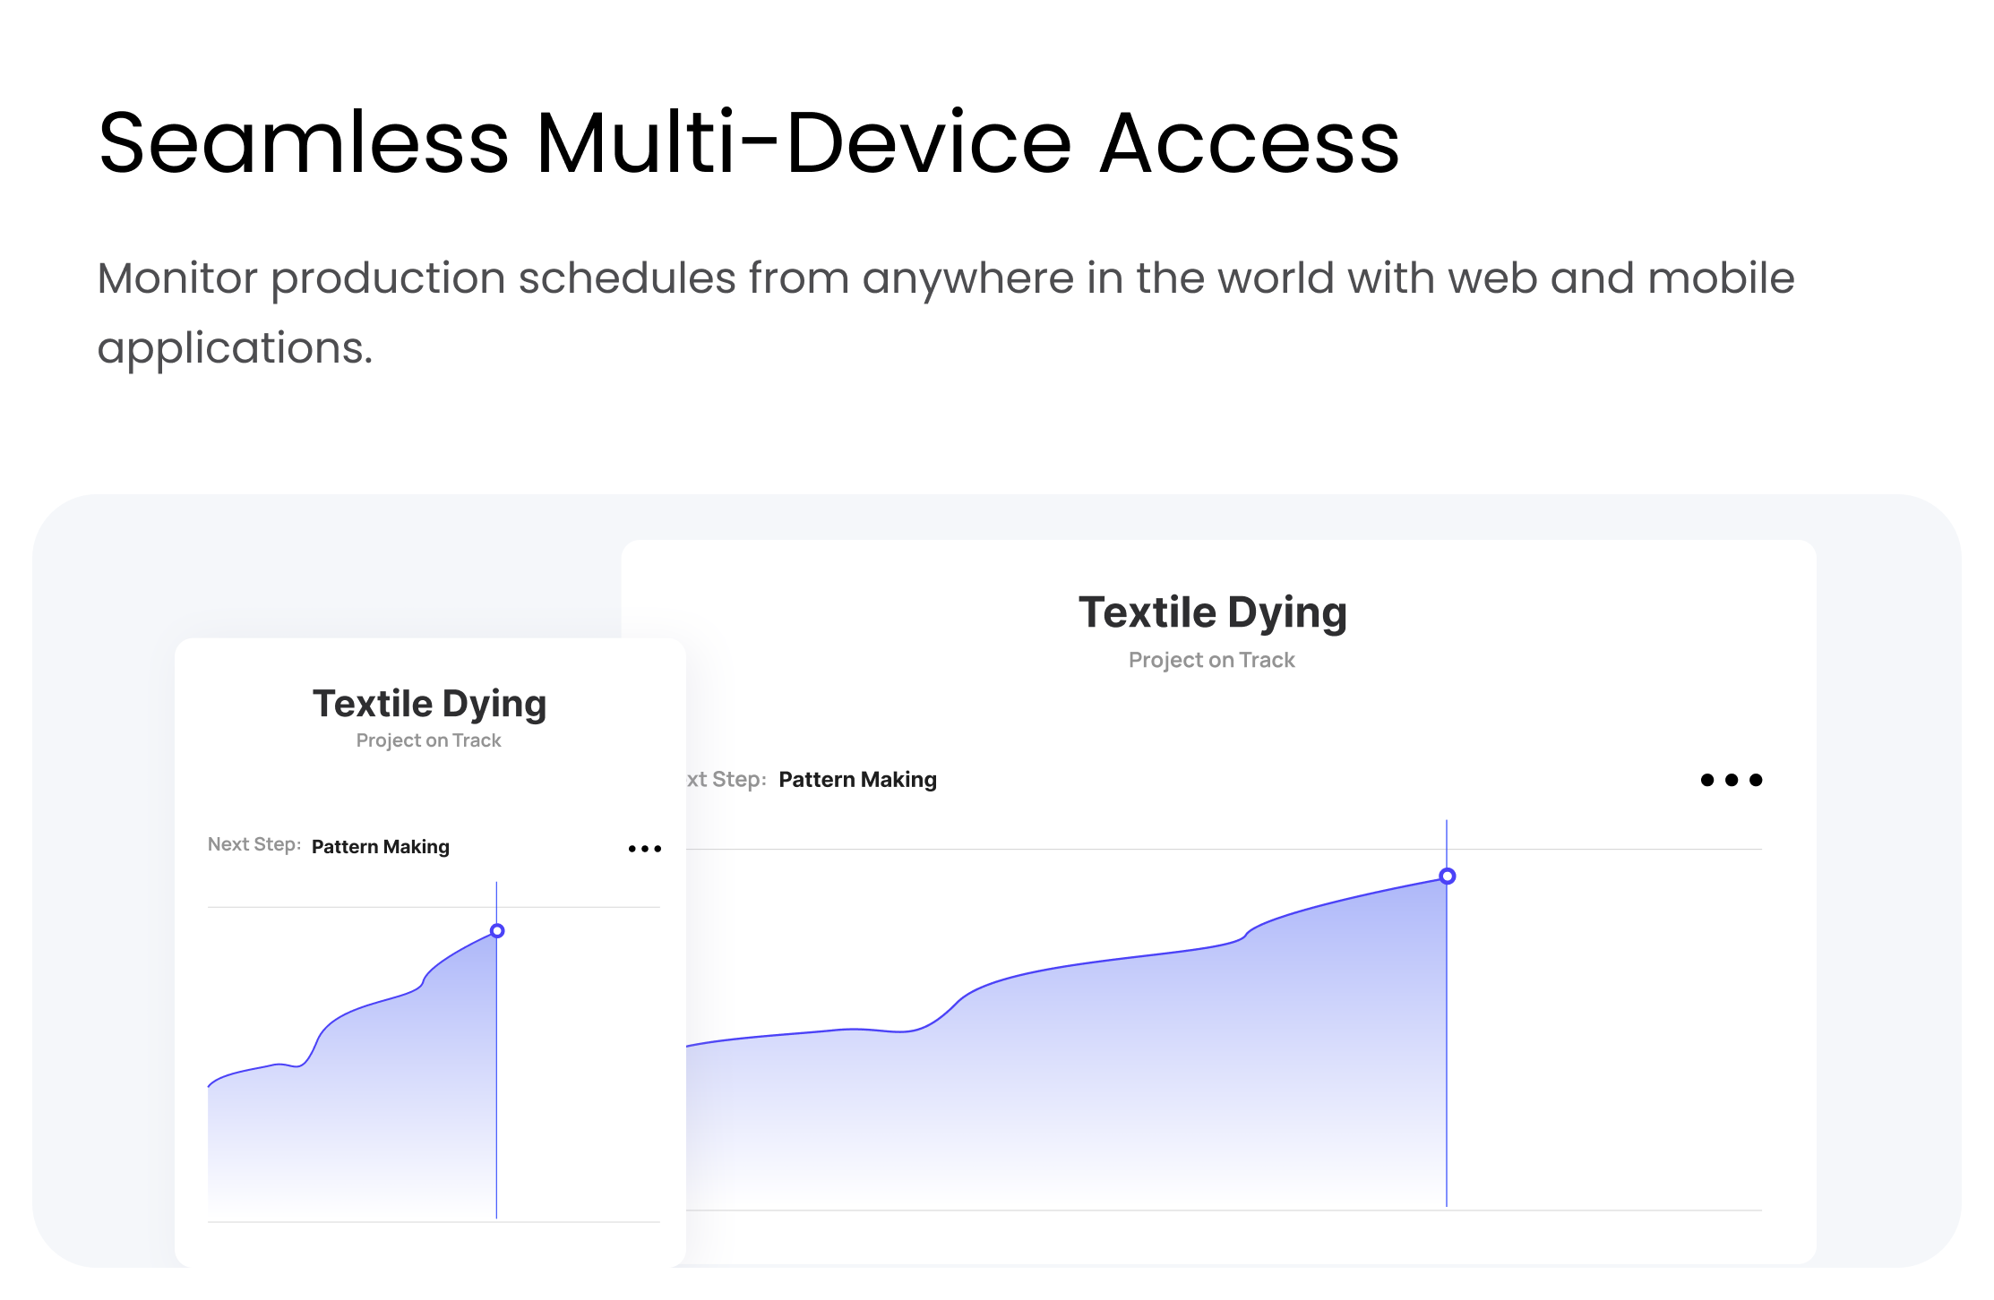Click "Pattern Making" on the small card
Viewport: 1994px width, 1300px height.
[x=380, y=847]
